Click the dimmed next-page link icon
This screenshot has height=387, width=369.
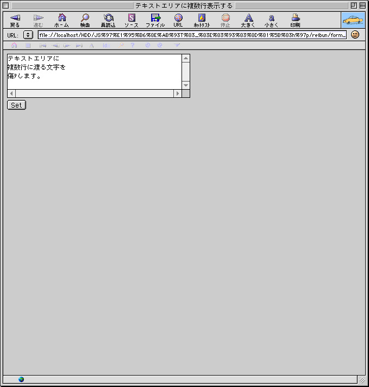click(x=67, y=46)
